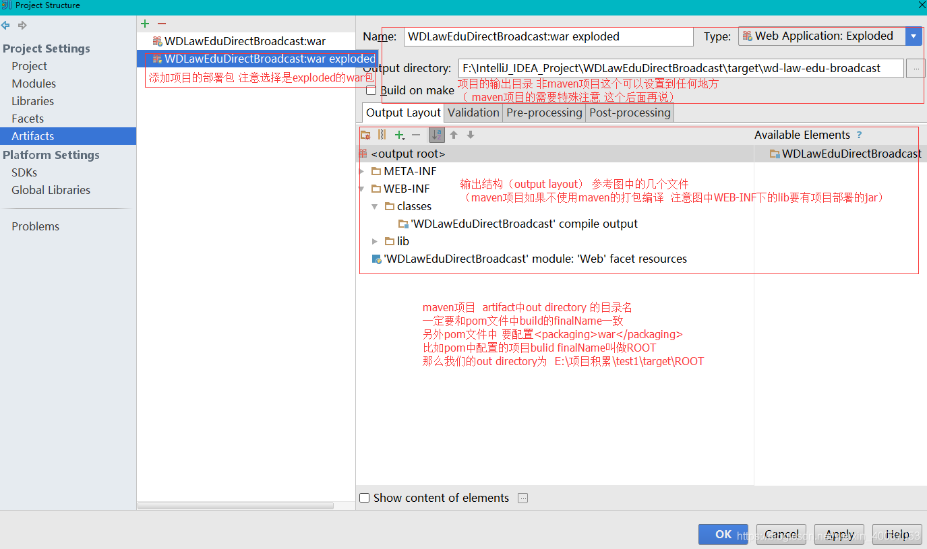The width and height of the screenshot is (927, 549).
Task: Open Project settings section
Action: click(x=29, y=66)
